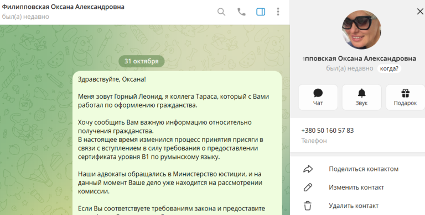Open Чат from profile panel

coord(318,97)
